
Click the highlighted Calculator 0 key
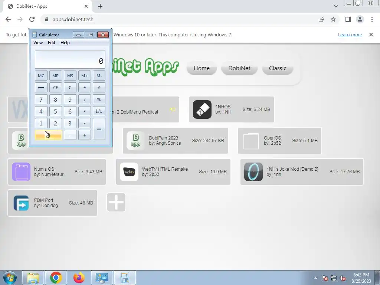(x=48, y=135)
